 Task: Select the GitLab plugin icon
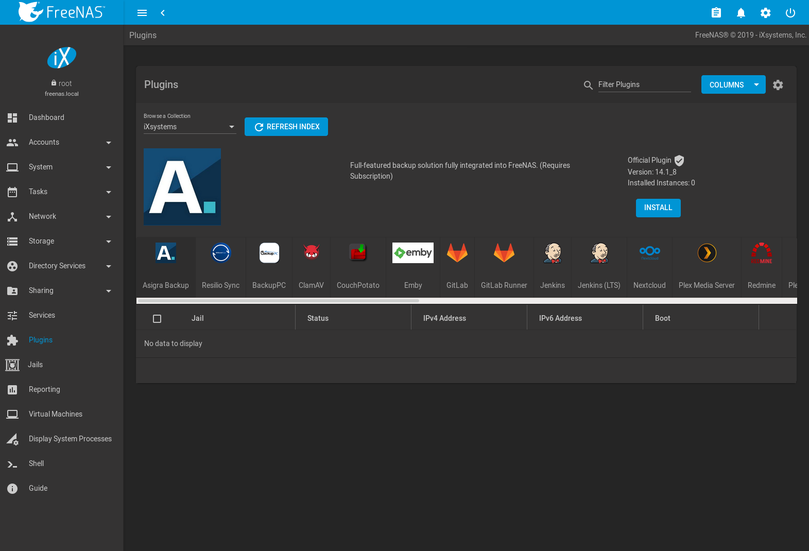[x=457, y=253]
